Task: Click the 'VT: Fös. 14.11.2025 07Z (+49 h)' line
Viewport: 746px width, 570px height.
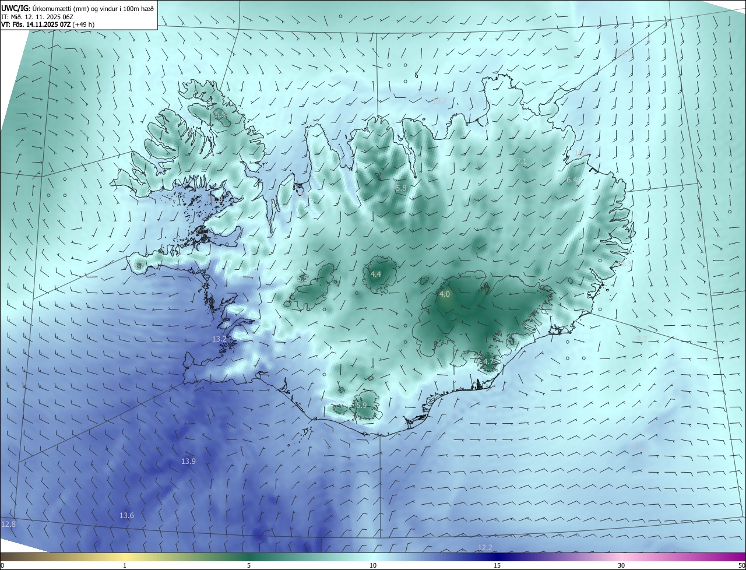Action: [48, 24]
